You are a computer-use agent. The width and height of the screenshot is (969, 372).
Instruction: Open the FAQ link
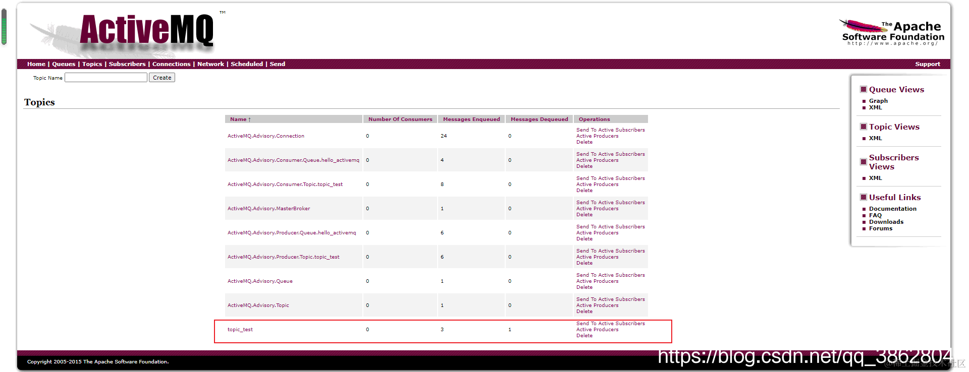coord(875,215)
